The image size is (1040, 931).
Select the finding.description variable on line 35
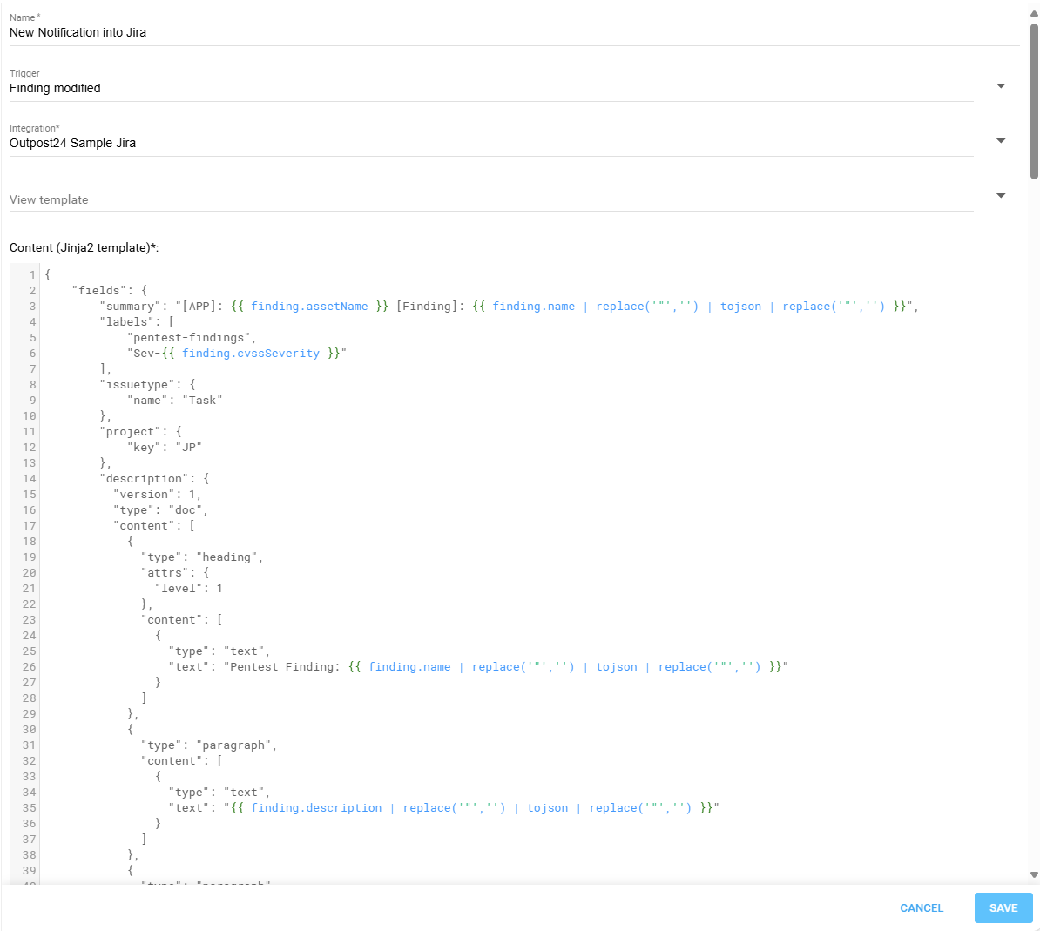point(316,807)
